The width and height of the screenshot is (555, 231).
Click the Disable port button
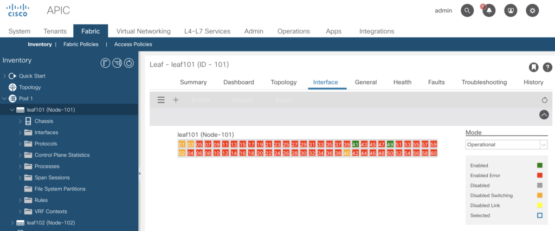(243, 100)
